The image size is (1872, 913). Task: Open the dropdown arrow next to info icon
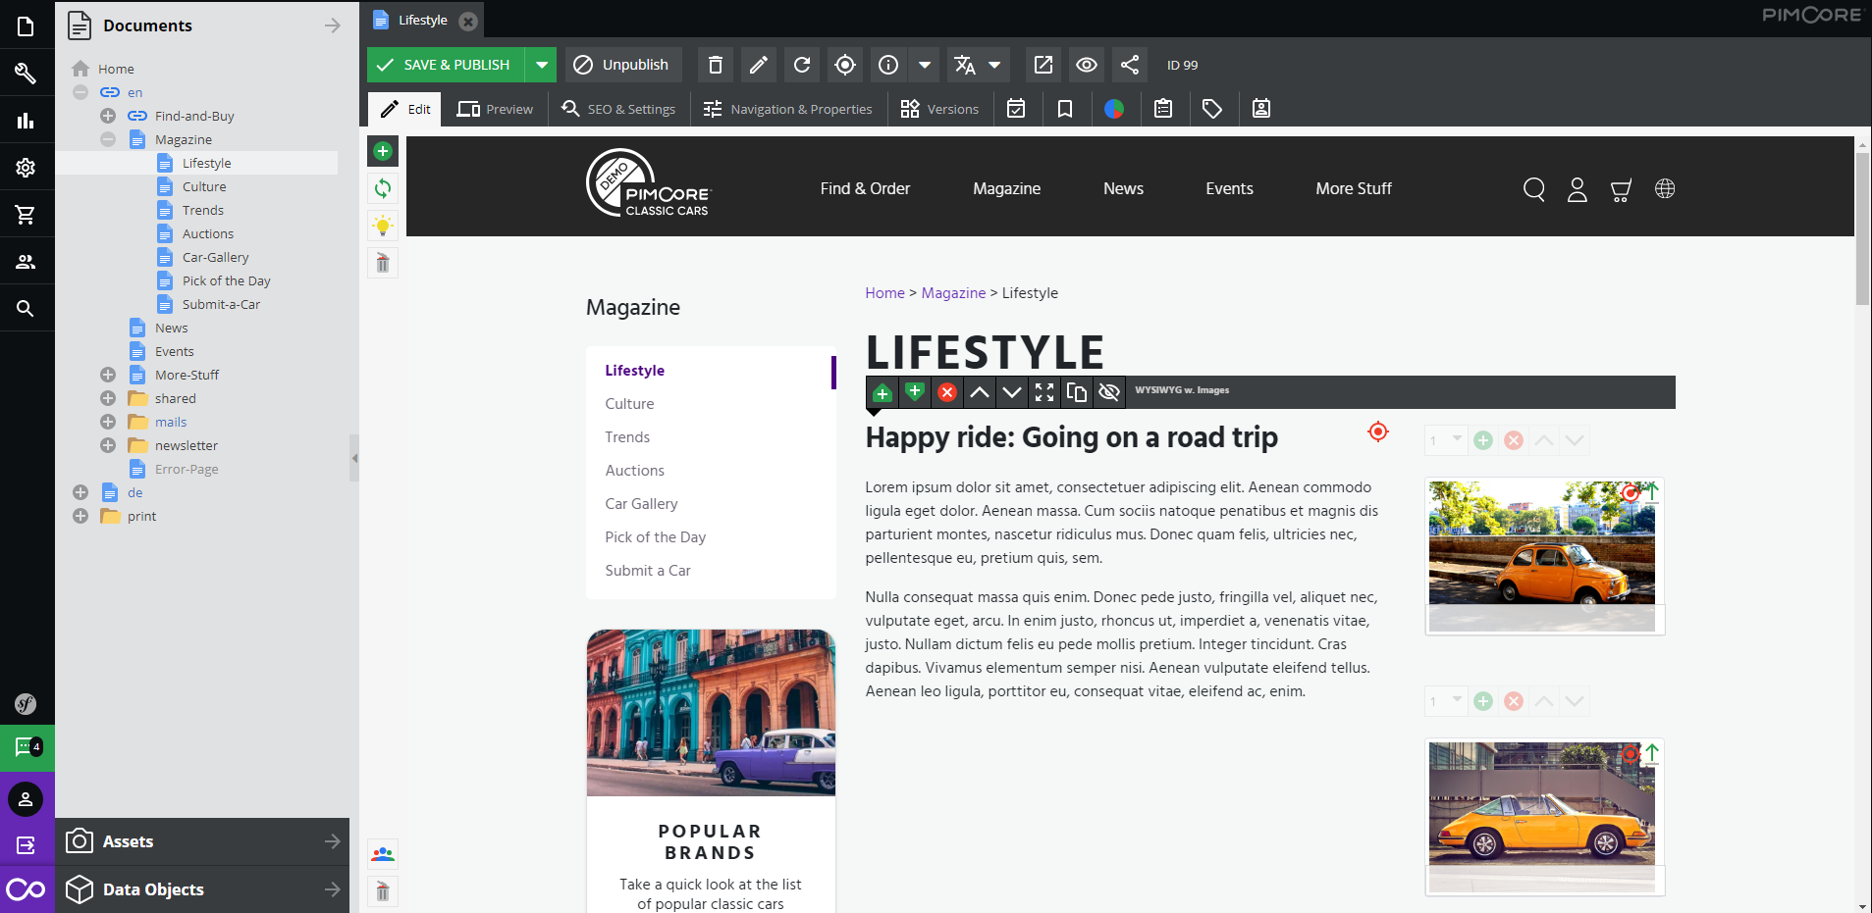pos(925,65)
